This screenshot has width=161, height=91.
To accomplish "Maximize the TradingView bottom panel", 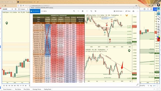I will point(158,89).
